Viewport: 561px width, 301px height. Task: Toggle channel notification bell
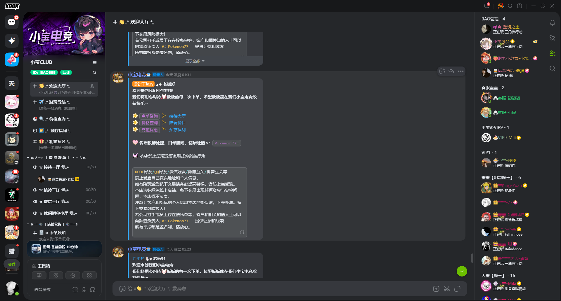[552, 23]
